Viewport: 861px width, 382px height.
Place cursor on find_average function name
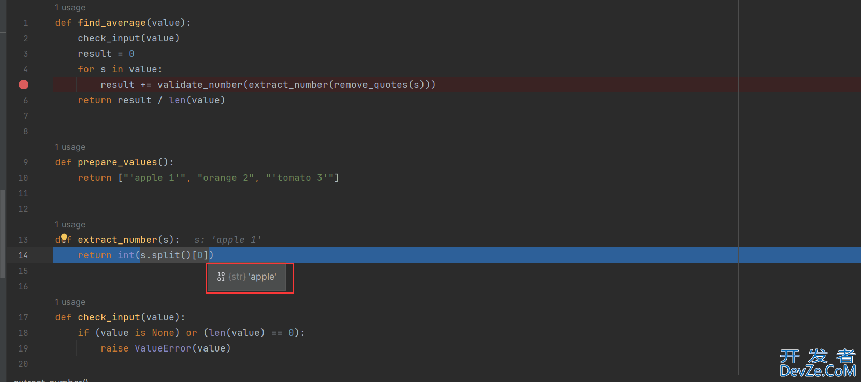[x=112, y=23]
